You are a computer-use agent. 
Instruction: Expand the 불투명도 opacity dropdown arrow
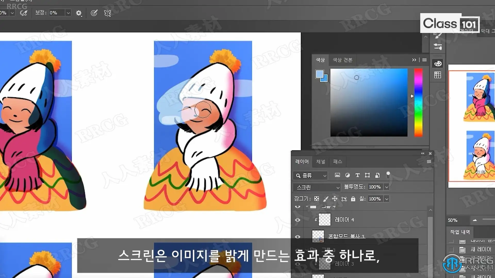click(386, 187)
